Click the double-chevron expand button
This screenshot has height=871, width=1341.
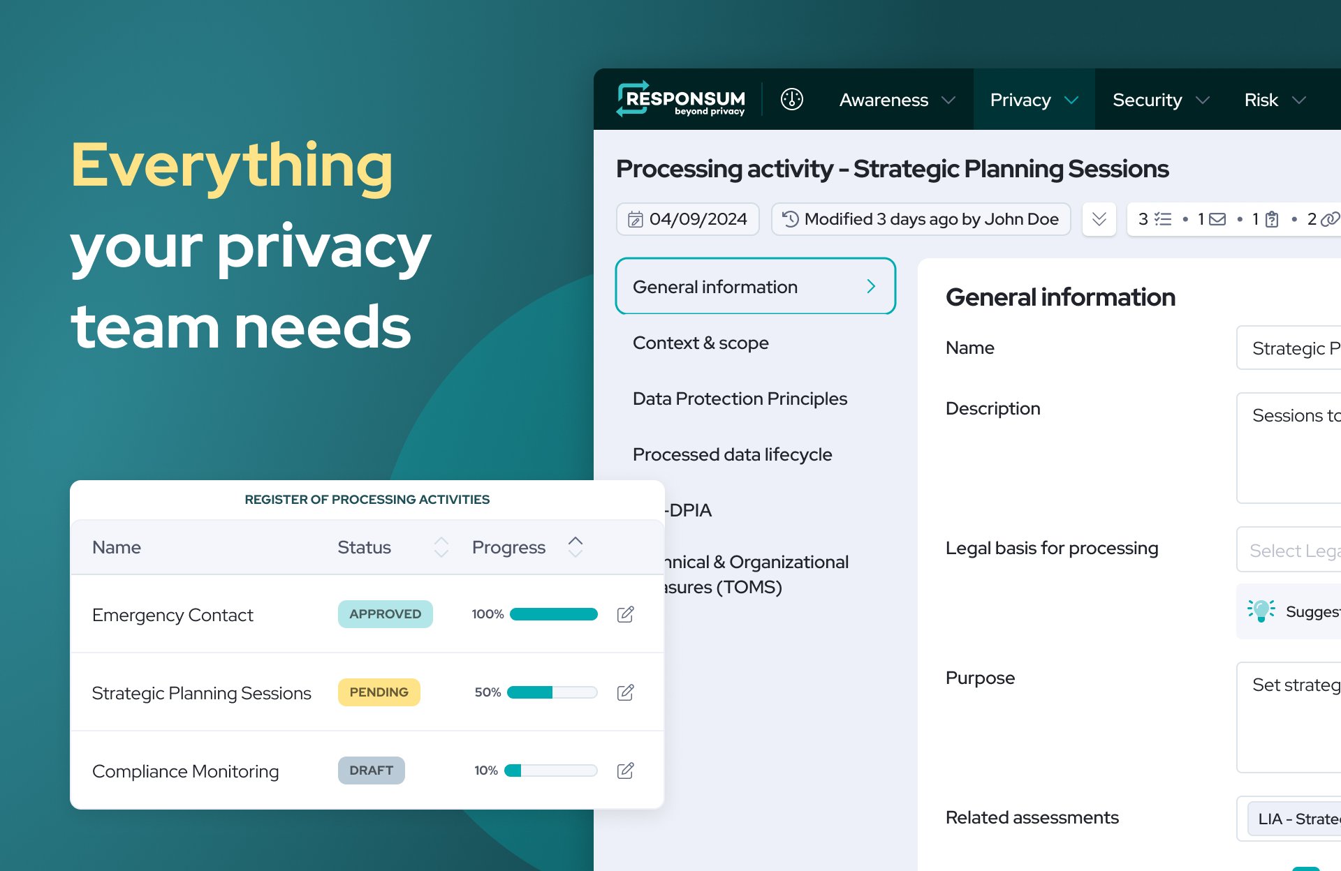1099,219
